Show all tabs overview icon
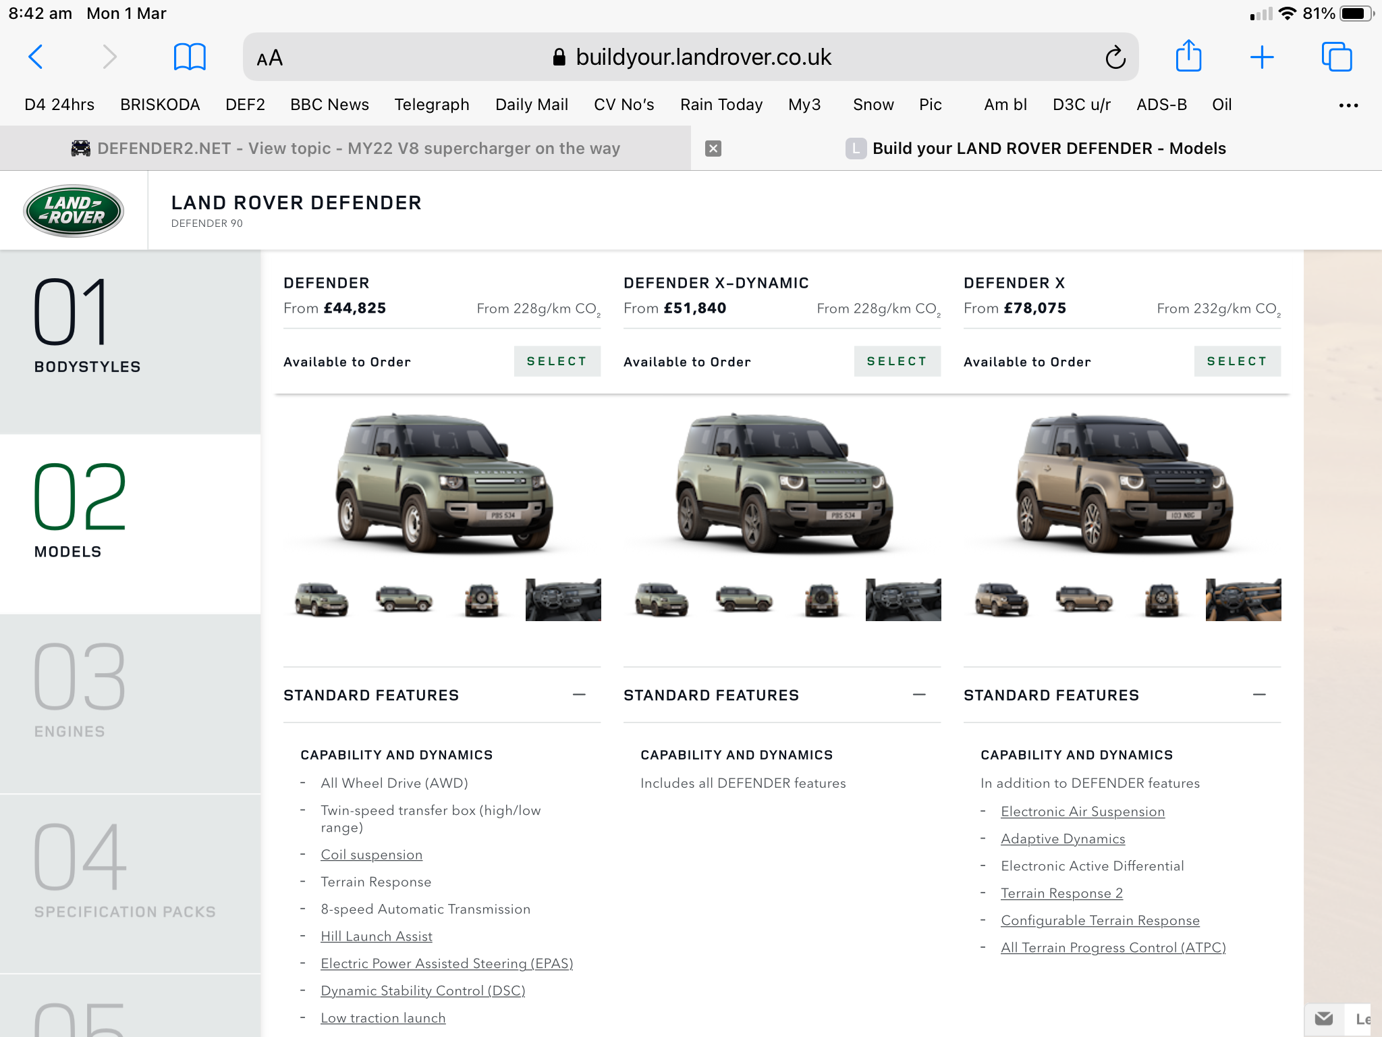Viewport: 1382px width, 1037px height. pos(1336,57)
